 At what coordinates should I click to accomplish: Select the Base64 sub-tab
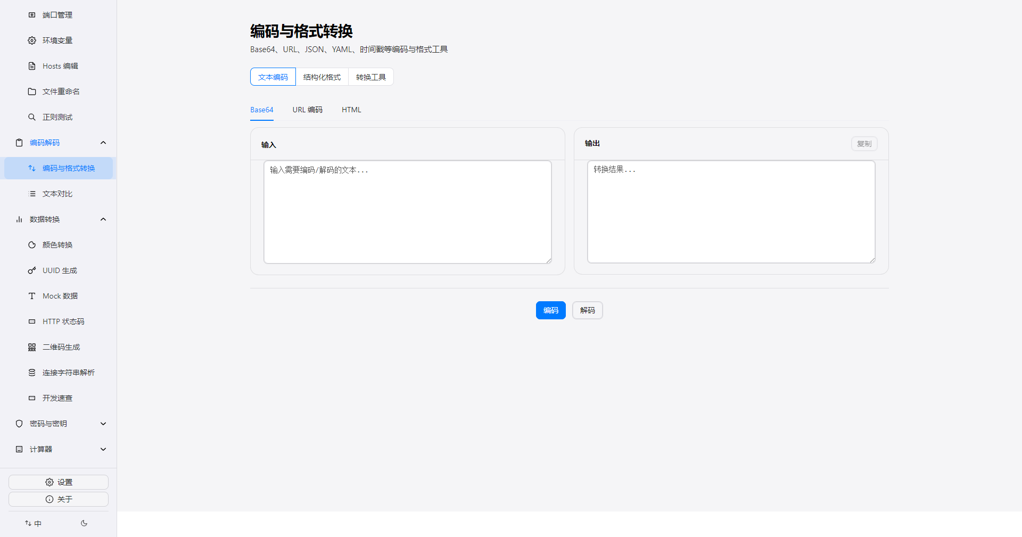coord(262,110)
